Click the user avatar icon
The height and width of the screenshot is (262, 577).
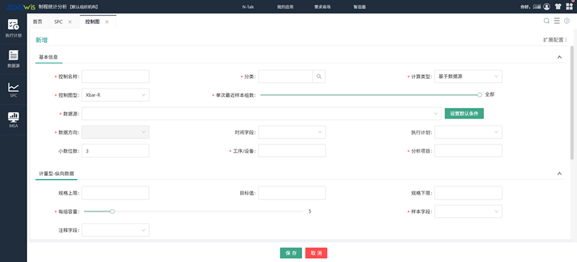coord(546,7)
